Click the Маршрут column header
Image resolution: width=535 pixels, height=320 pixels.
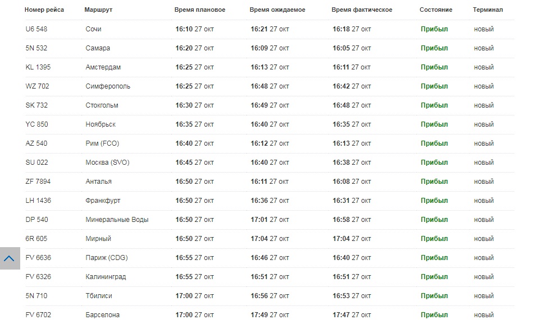(x=98, y=10)
